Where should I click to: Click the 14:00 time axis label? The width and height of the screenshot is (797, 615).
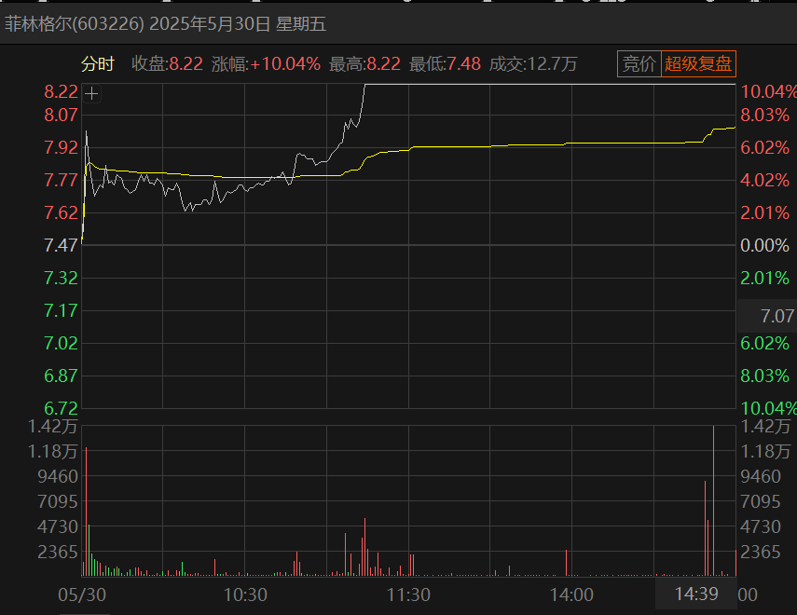point(571,594)
